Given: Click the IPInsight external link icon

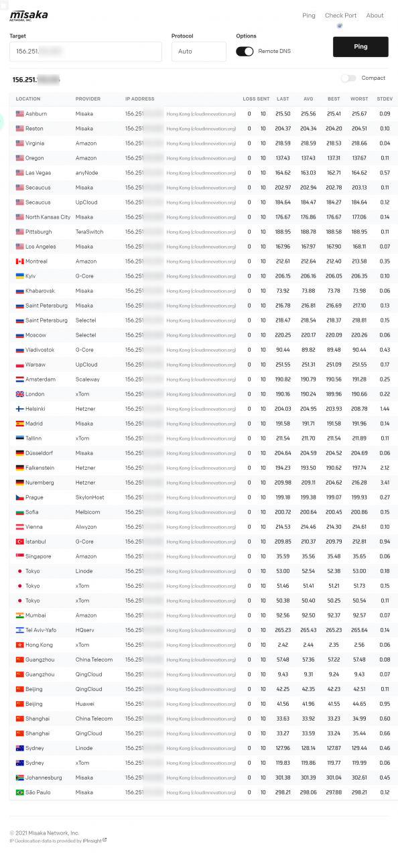Looking at the screenshot, I should tap(105, 840).
